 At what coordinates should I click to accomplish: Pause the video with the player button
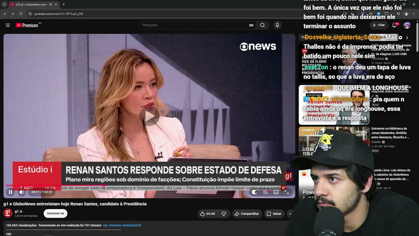10,192
